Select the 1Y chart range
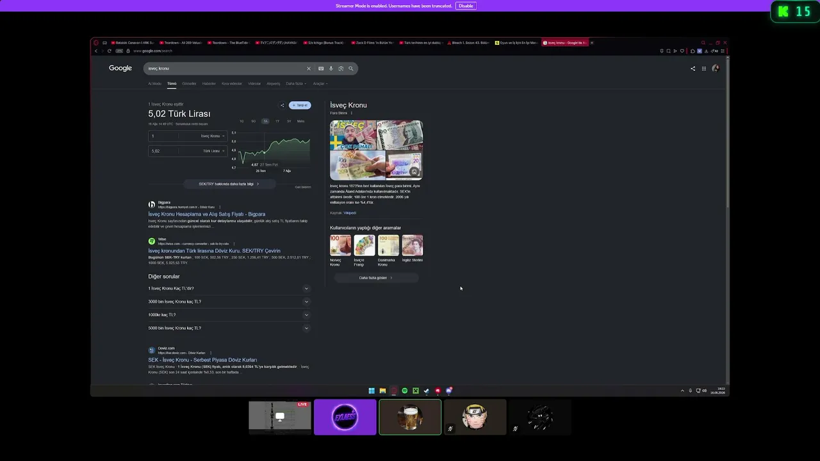Viewport: 820px width, 461px height. pyautogui.click(x=277, y=121)
